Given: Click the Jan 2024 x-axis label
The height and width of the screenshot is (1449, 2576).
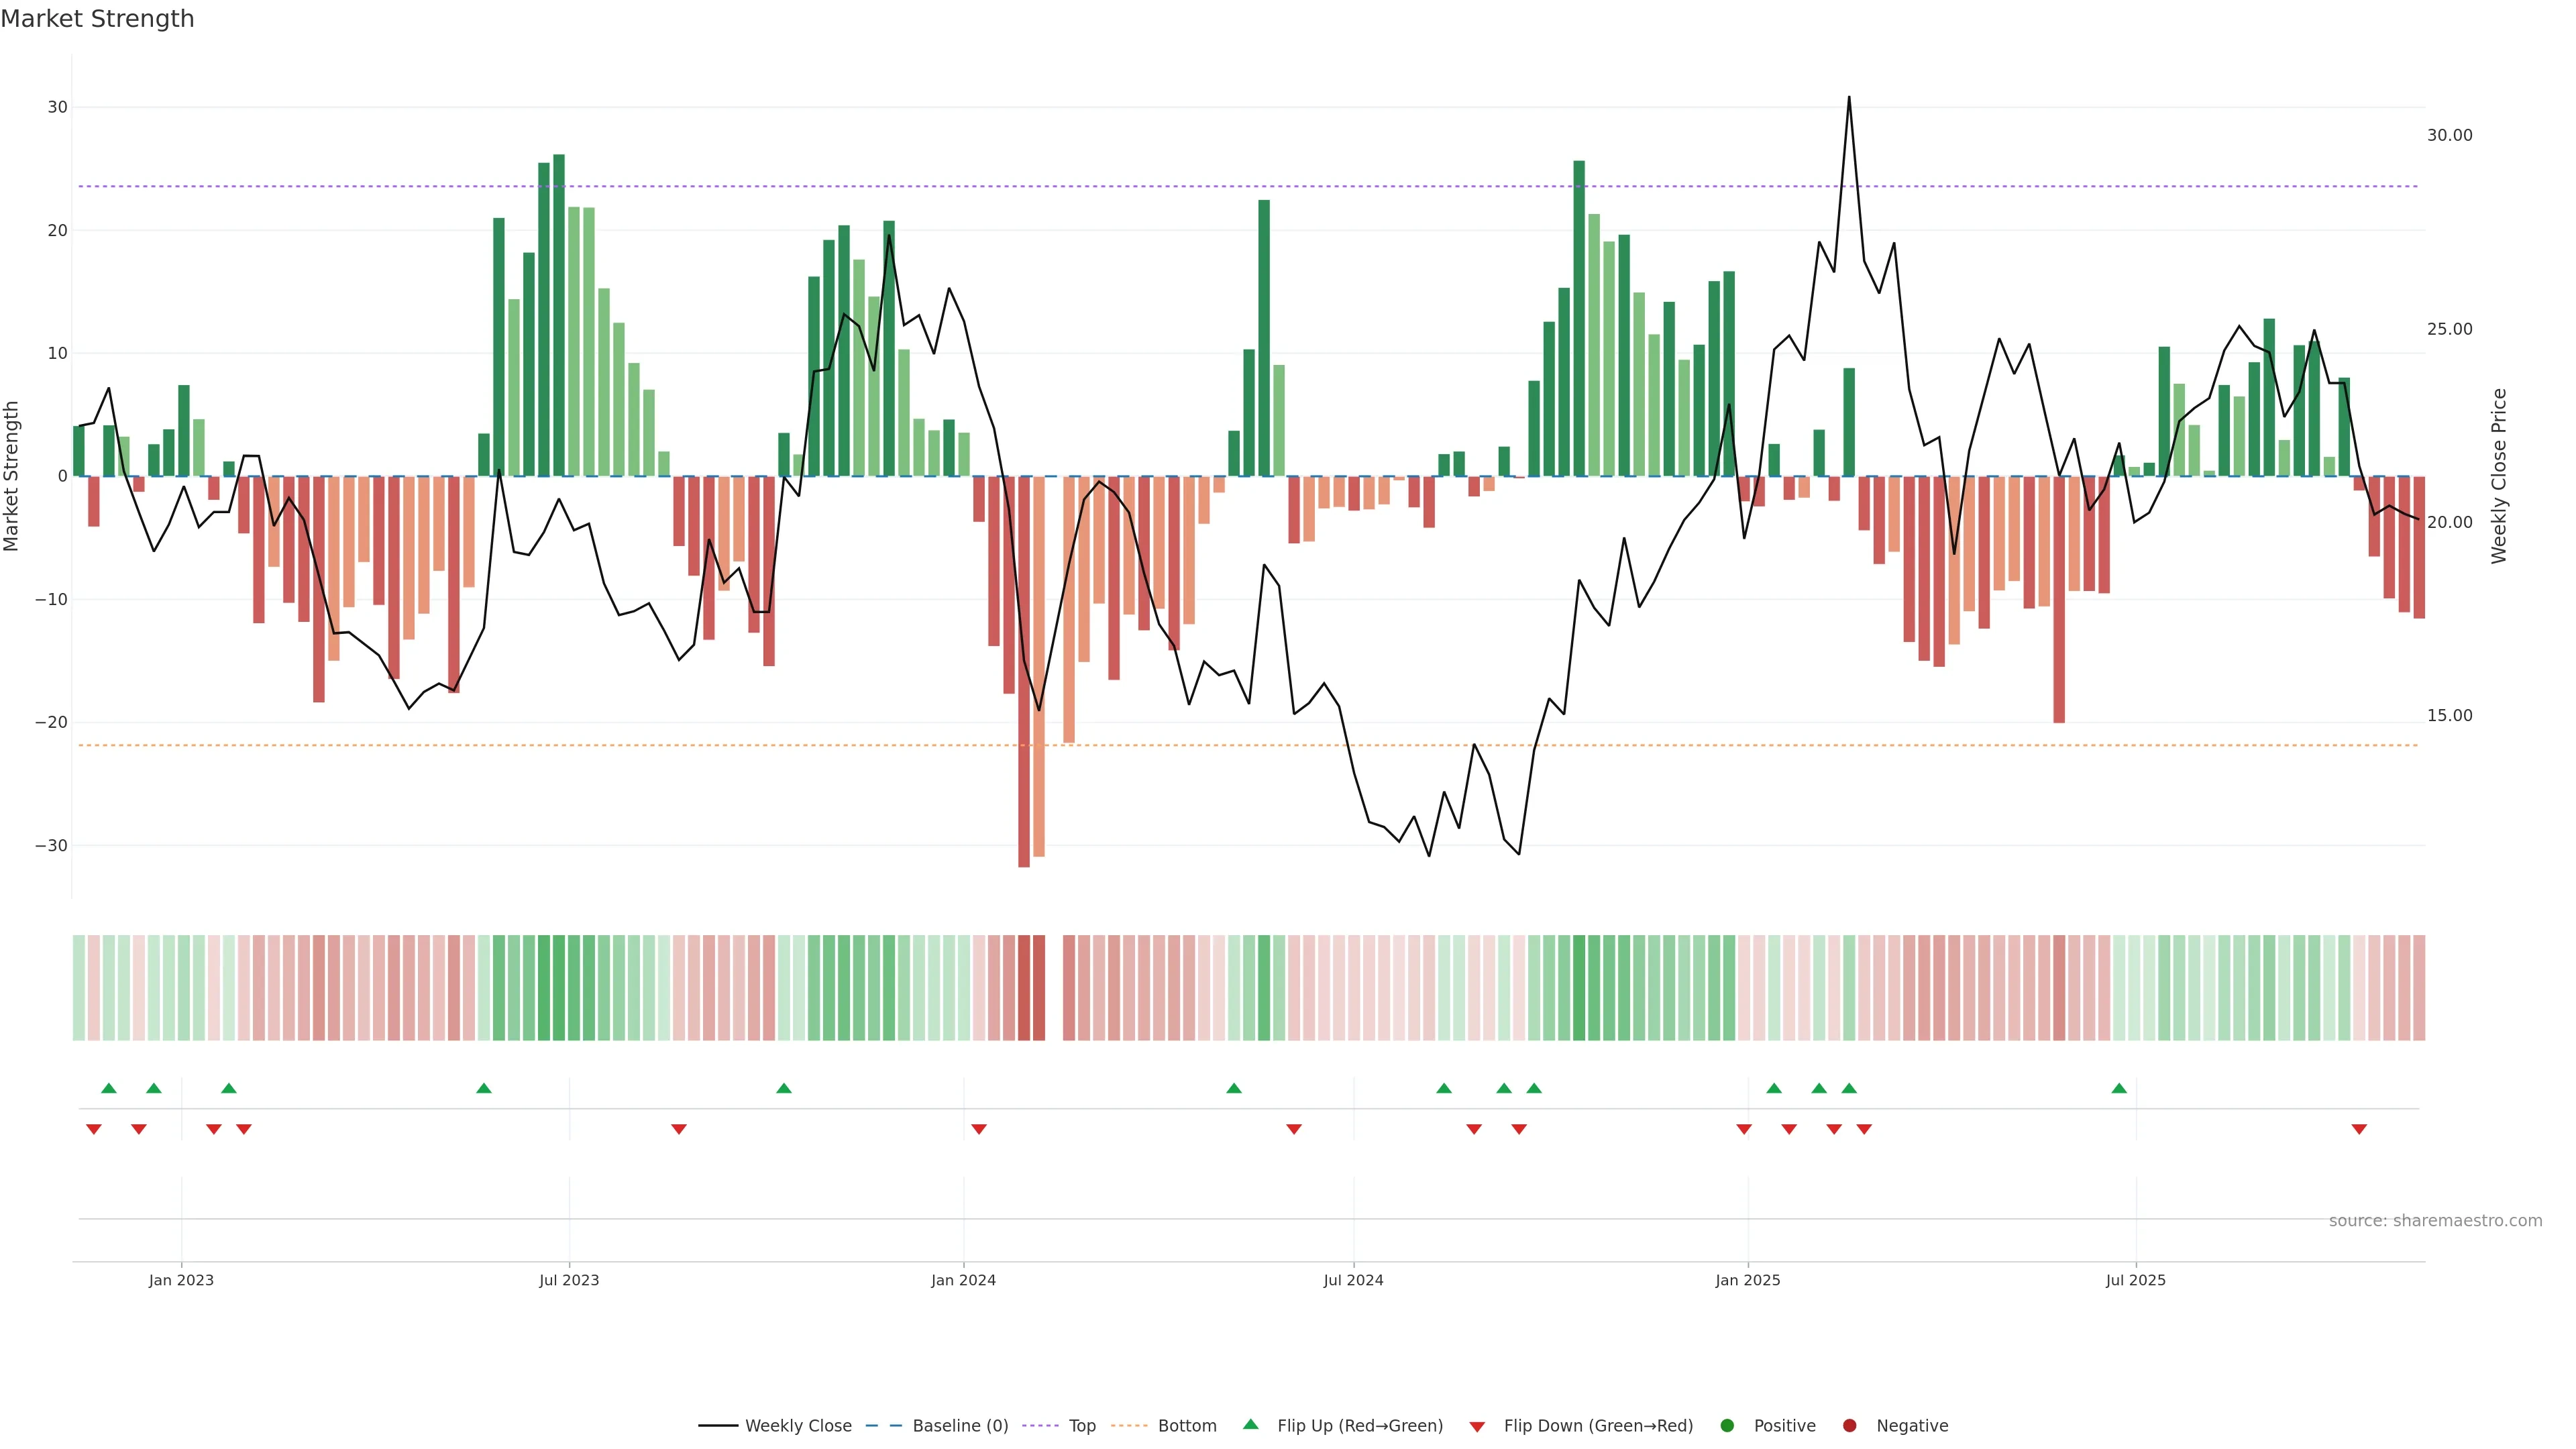Looking at the screenshot, I should (x=963, y=1280).
